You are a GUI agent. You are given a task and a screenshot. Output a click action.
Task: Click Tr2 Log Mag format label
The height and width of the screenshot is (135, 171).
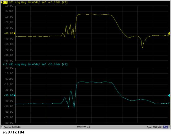coord(21,64)
